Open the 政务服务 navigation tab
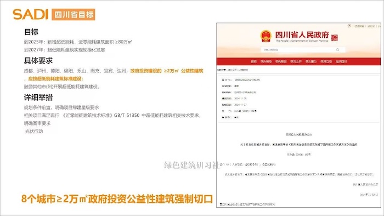This screenshot has height=216, width=384. pos(311,61)
